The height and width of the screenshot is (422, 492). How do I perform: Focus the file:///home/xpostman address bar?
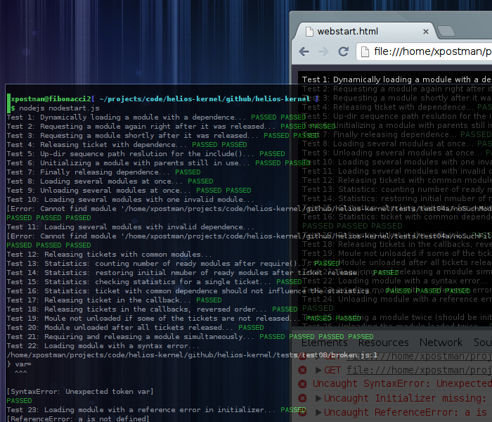click(425, 51)
